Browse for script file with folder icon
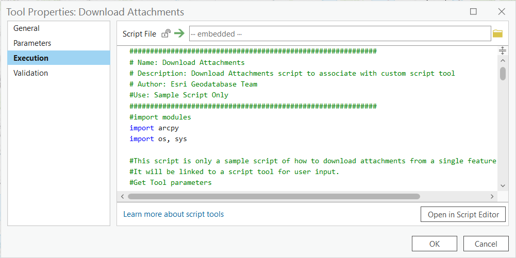Viewport: 516px width, 258px height. [497, 33]
